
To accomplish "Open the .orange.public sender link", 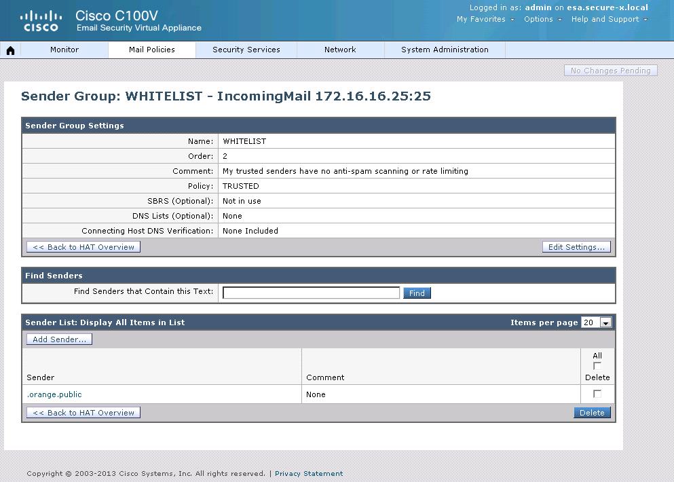I will (54, 394).
